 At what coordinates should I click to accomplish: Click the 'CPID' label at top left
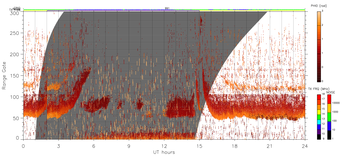[x=17, y=8]
